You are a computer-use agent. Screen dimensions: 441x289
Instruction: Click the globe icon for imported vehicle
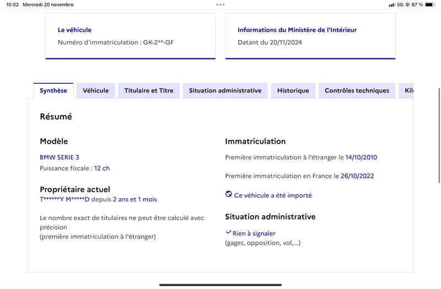pos(229,194)
